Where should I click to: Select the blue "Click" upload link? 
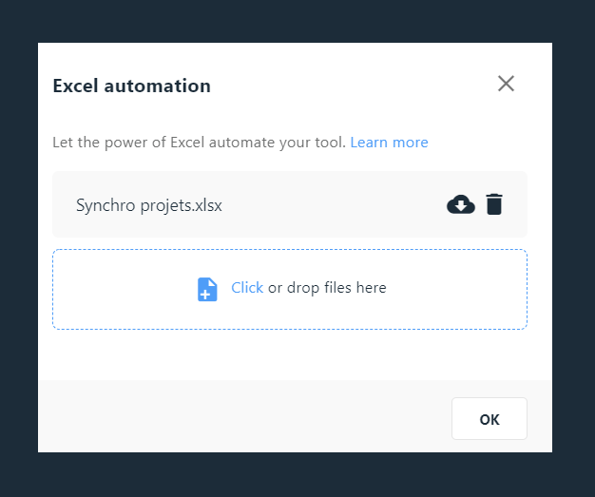point(247,288)
